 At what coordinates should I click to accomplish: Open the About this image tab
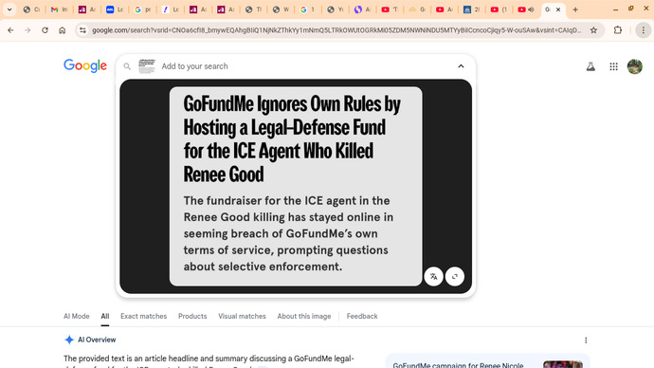(x=304, y=316)
